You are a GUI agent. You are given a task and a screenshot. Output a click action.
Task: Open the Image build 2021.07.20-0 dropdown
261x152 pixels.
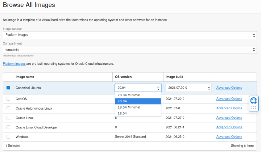pyautogui.click(x=188, y=88)
